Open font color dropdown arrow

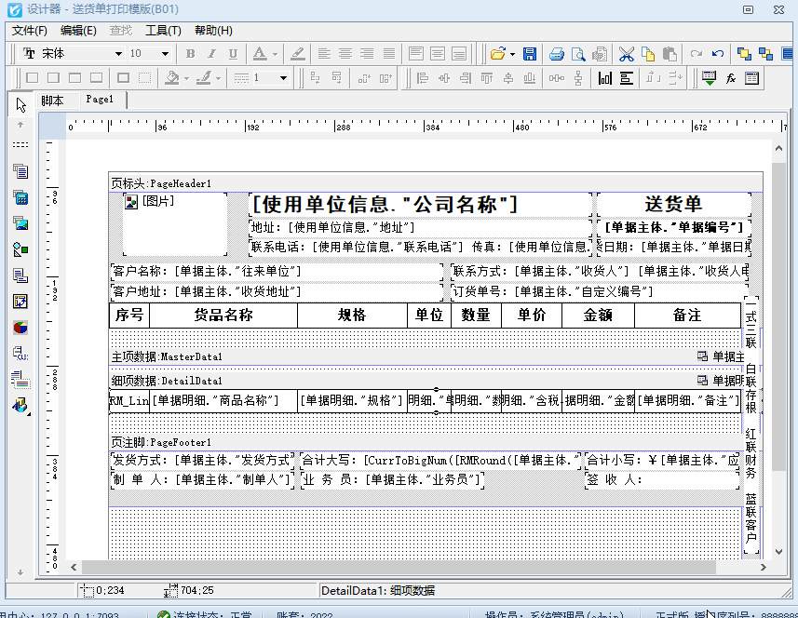click(x=275, y=54)
